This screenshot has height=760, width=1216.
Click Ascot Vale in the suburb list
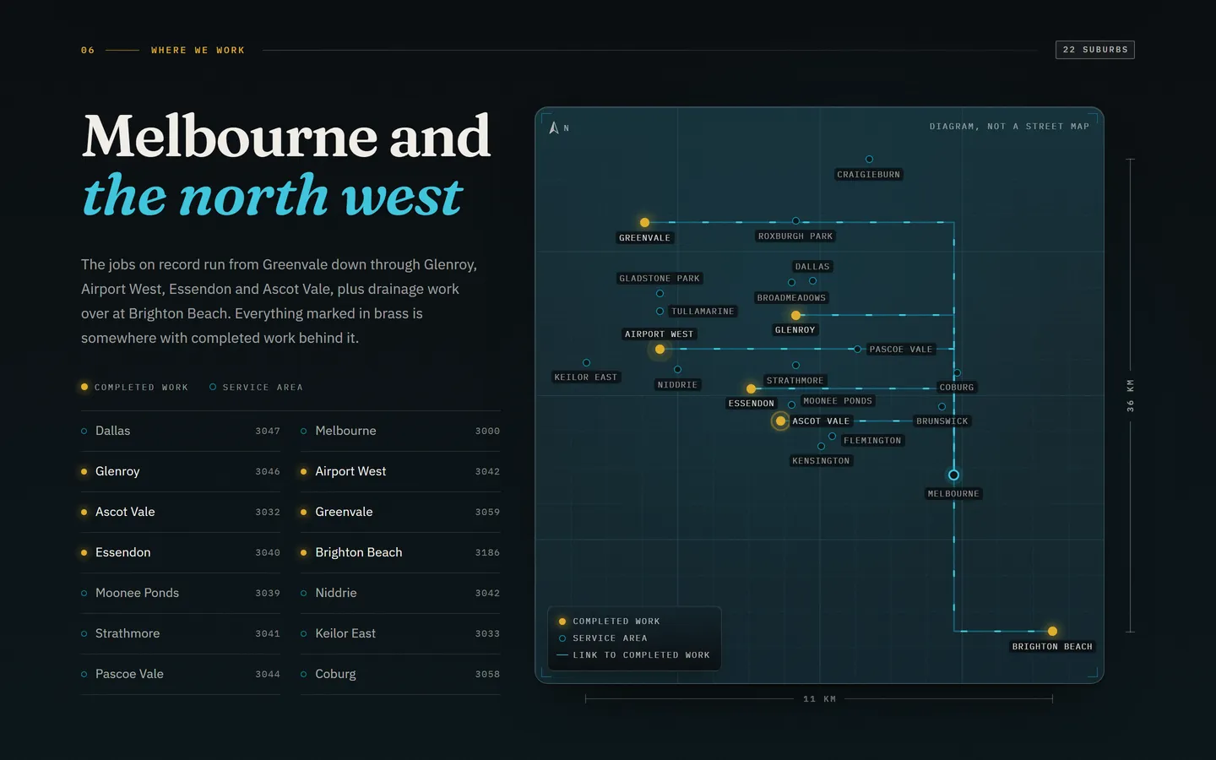(181, 512)
